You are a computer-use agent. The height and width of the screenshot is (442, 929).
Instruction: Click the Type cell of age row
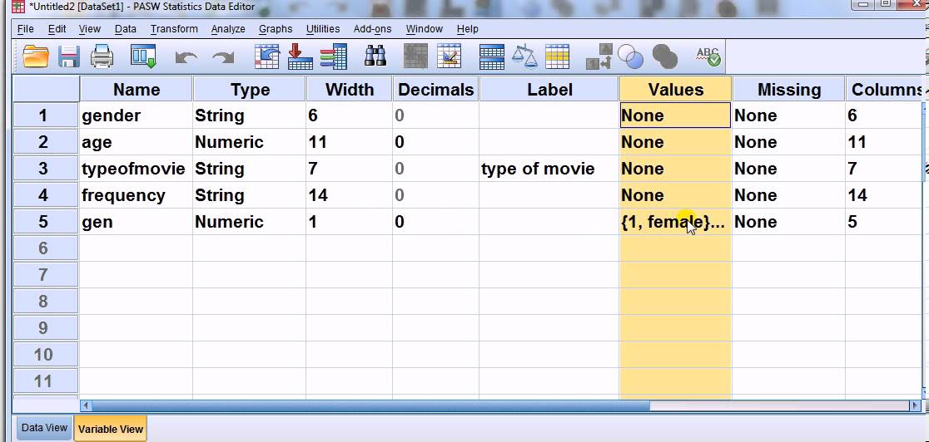[x=250, y=142]
